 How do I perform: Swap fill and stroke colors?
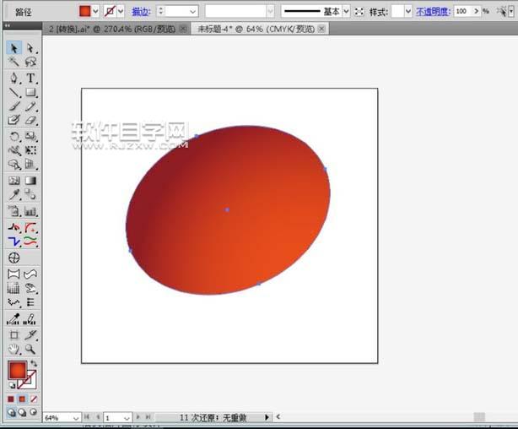(x=35, y=363)
